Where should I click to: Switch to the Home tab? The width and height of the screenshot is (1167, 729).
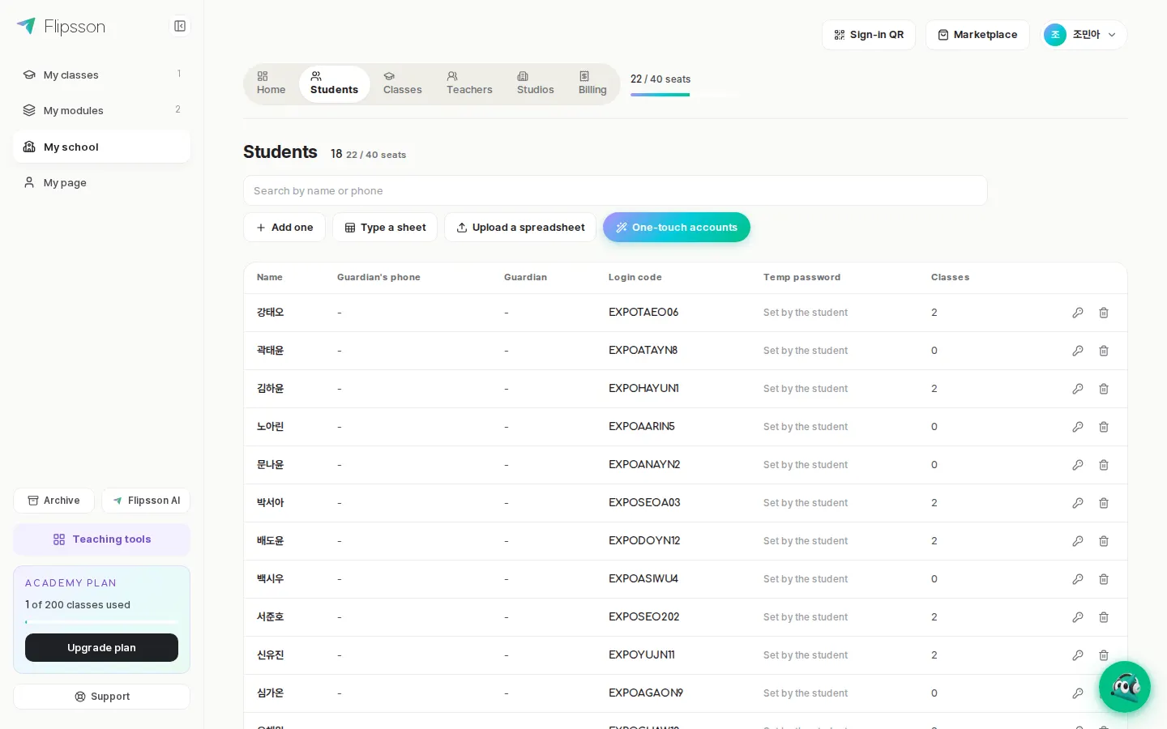(x=271, y=83)
